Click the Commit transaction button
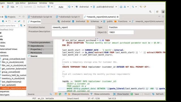The height and width of the screenshot is (102, 181). point(26,7)
